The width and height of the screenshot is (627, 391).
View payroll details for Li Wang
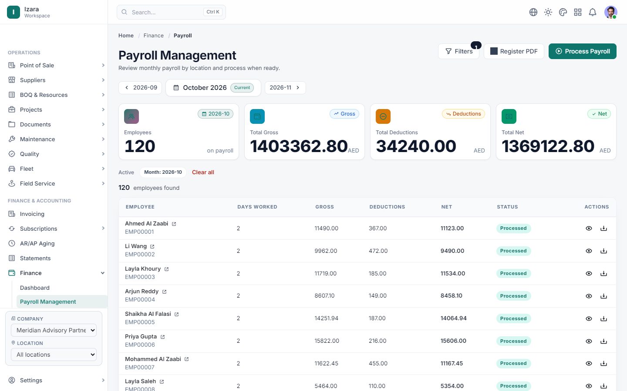[x=589, y=251]
